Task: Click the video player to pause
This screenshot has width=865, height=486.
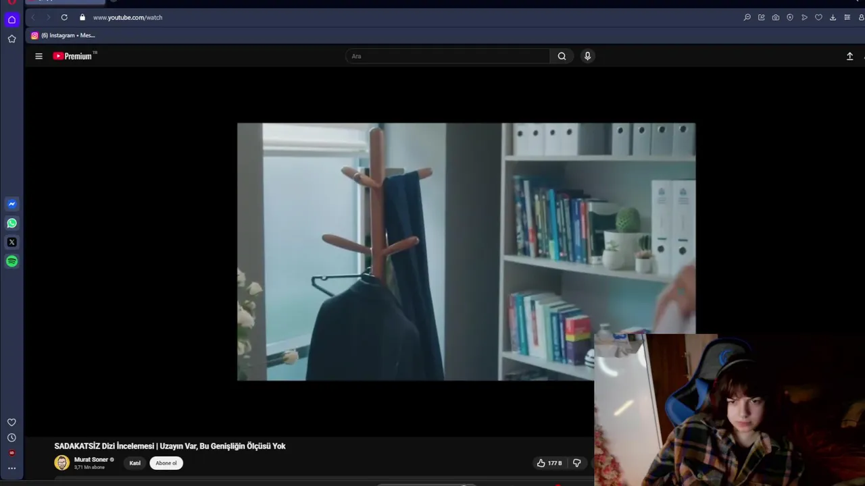Action: (x=466, y=252)
